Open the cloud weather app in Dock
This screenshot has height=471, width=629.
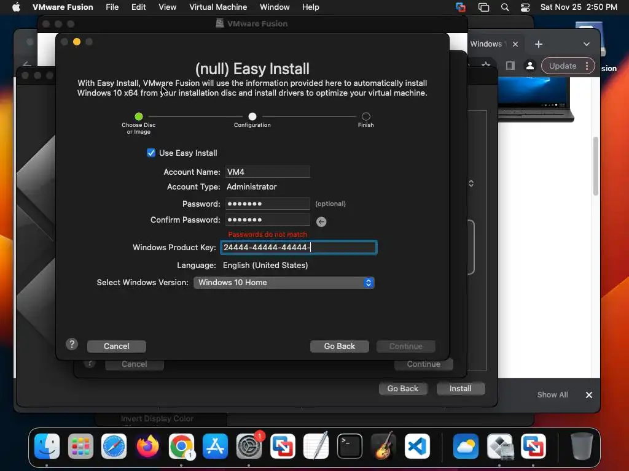click(x=466, y=446)
